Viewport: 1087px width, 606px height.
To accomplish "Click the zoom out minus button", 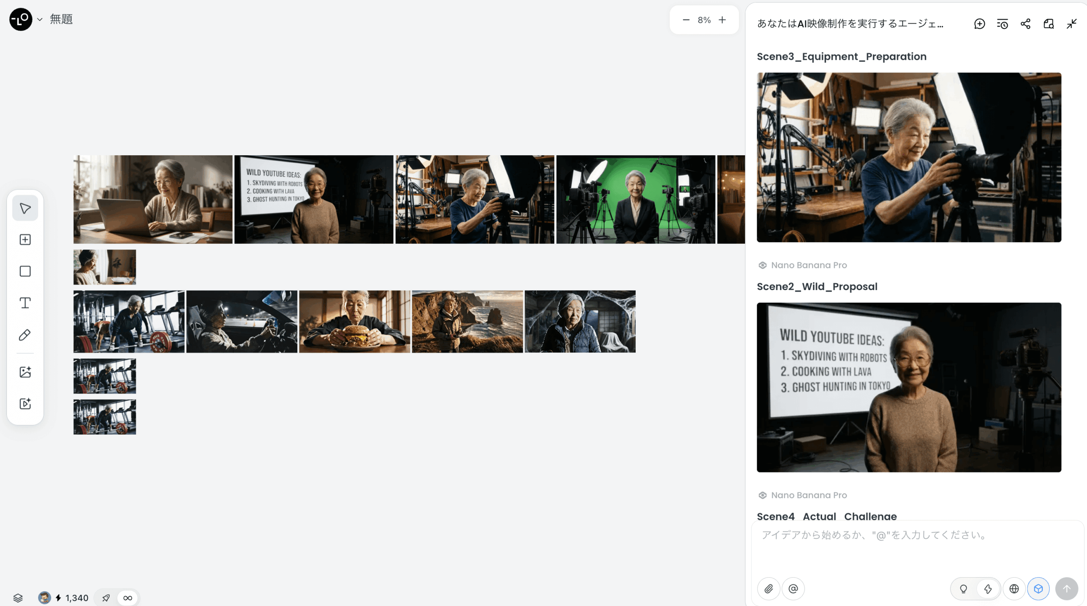I will click(686, 20).
